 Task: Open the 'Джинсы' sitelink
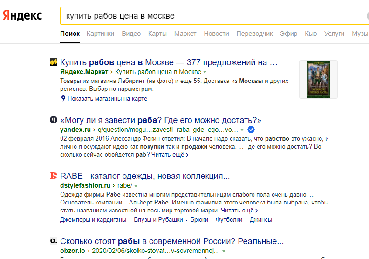pos(261,220)
